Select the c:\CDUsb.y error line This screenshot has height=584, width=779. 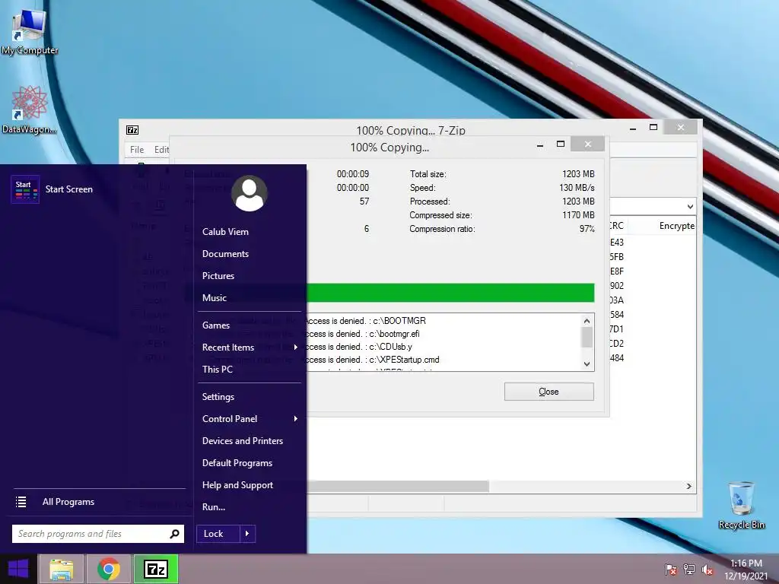(359, 347)
